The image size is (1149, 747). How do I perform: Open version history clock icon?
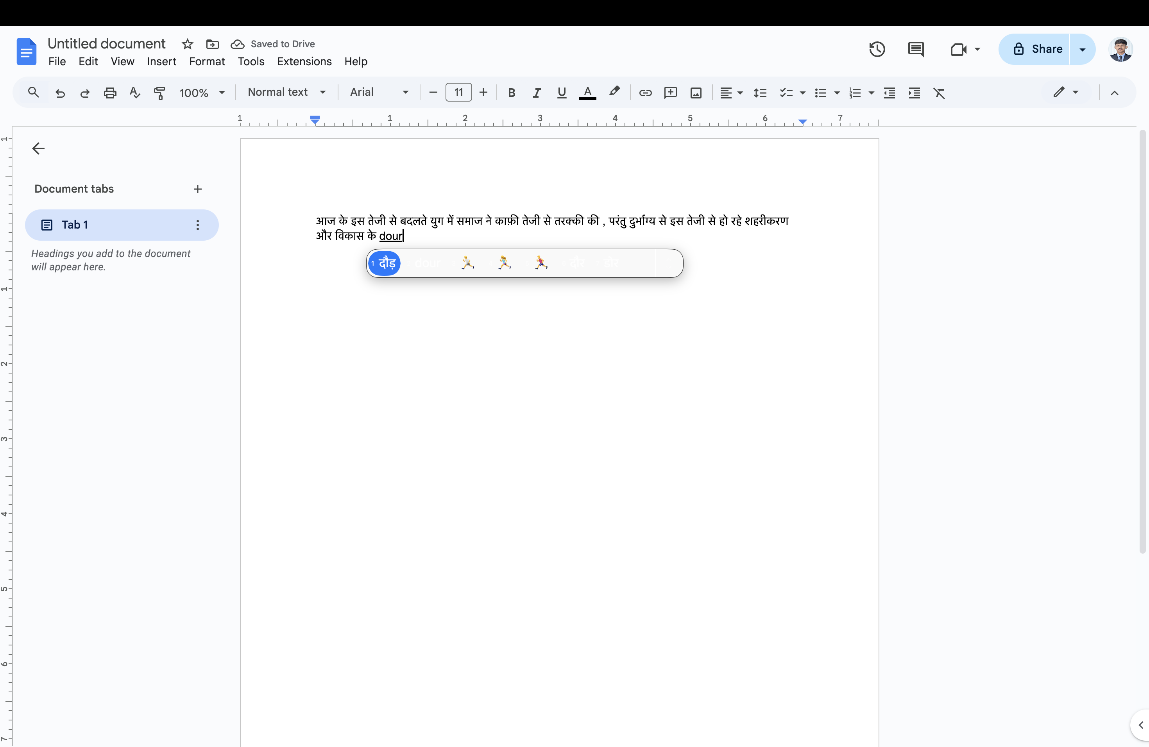point(877,49)
